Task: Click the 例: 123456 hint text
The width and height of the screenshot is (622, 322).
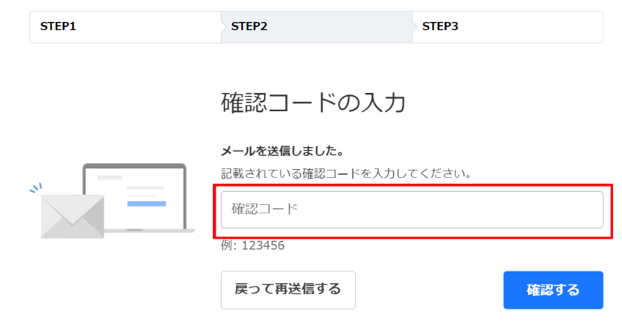Action: tap(252, 246)
